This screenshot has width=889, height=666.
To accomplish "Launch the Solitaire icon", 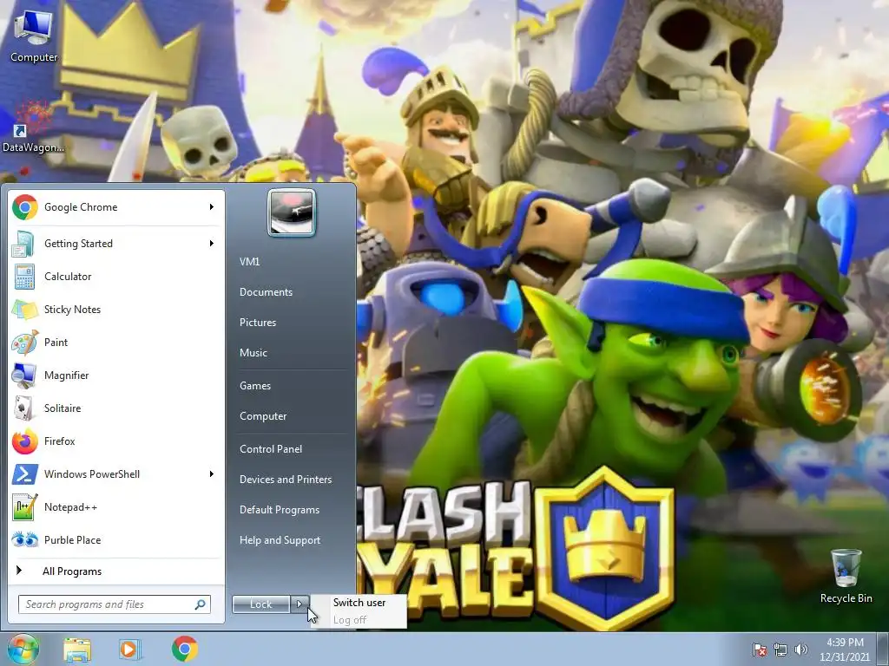I will (25, 408).
